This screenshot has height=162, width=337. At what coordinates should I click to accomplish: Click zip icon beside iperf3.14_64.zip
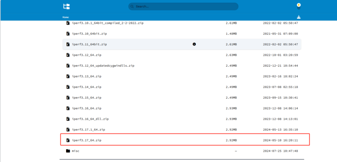coord(68,87)
